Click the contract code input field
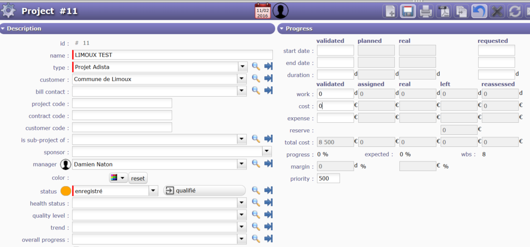 coord(122,115)
